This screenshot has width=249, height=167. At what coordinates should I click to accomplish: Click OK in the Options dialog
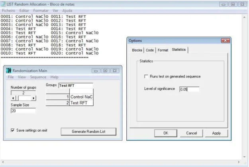coord(166,133)
